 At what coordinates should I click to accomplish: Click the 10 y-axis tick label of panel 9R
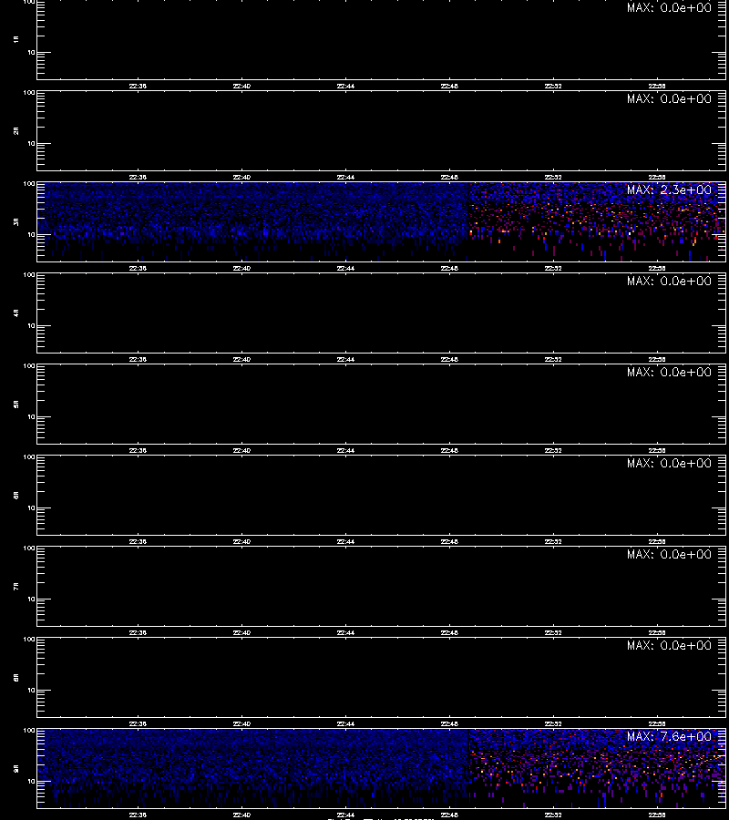(x=31, y=782)
